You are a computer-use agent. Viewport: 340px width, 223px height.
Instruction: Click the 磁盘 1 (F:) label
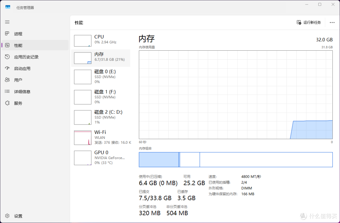click(105, 92)
